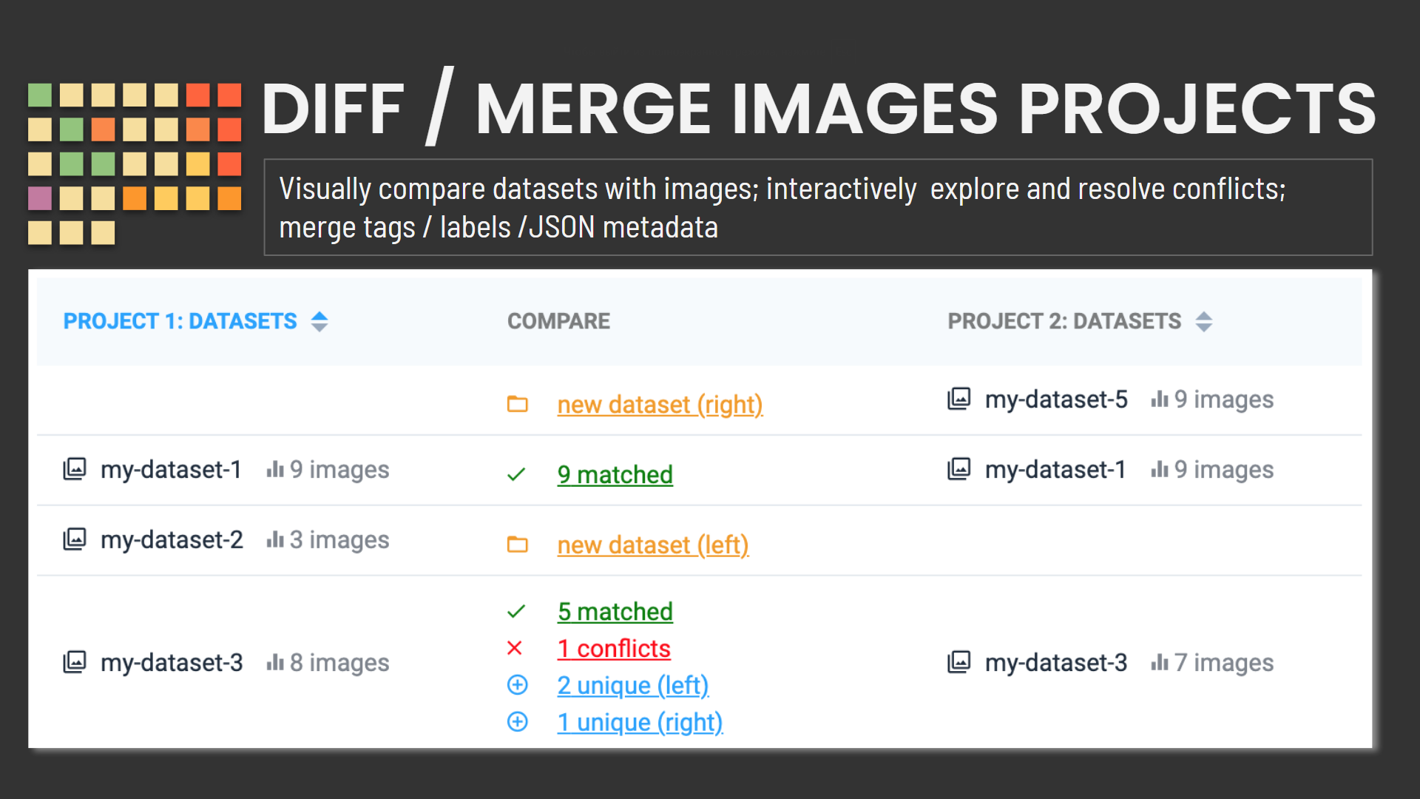Viewport: 1420px width, 799px height.
Task: Click red X icon next to conflicts
Action: pyautogui.click(x=515, y=648)
